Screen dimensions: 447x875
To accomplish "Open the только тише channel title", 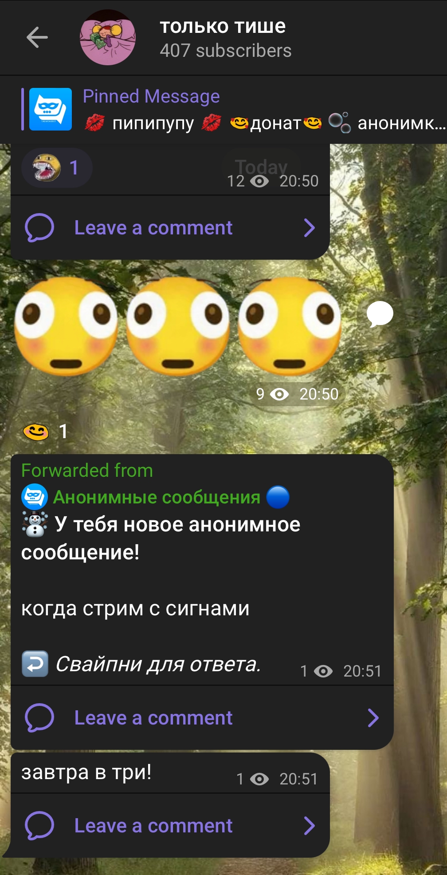I will point(223,27).
